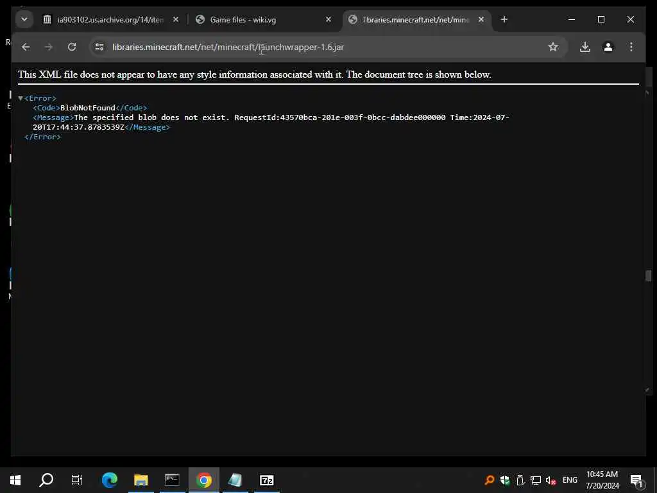Close the archive.org tab

click(x=176, y=20)
